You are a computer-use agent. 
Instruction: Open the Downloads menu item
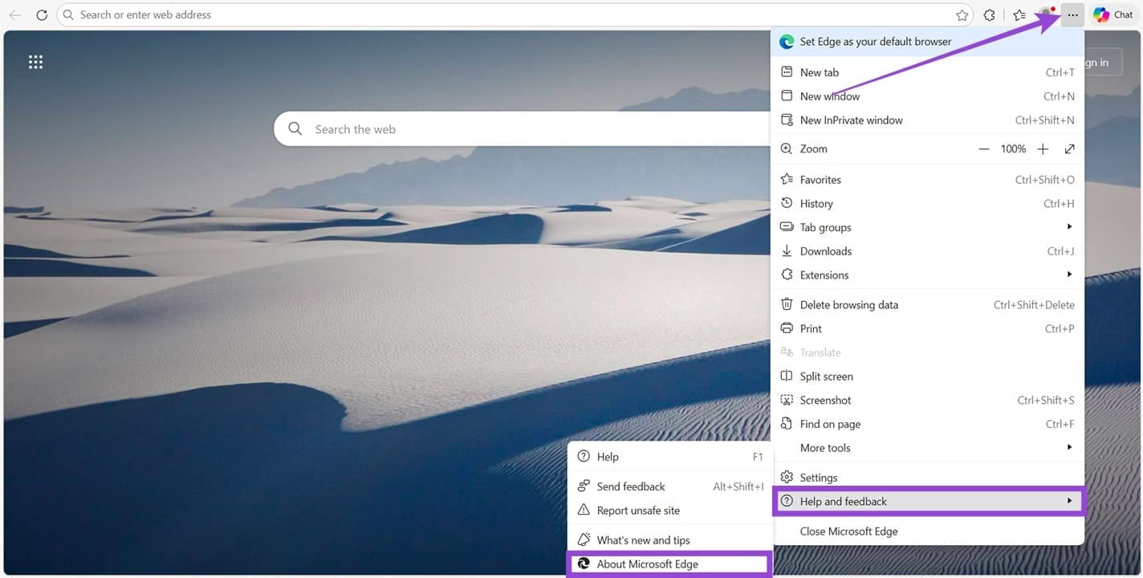point(825,251)
